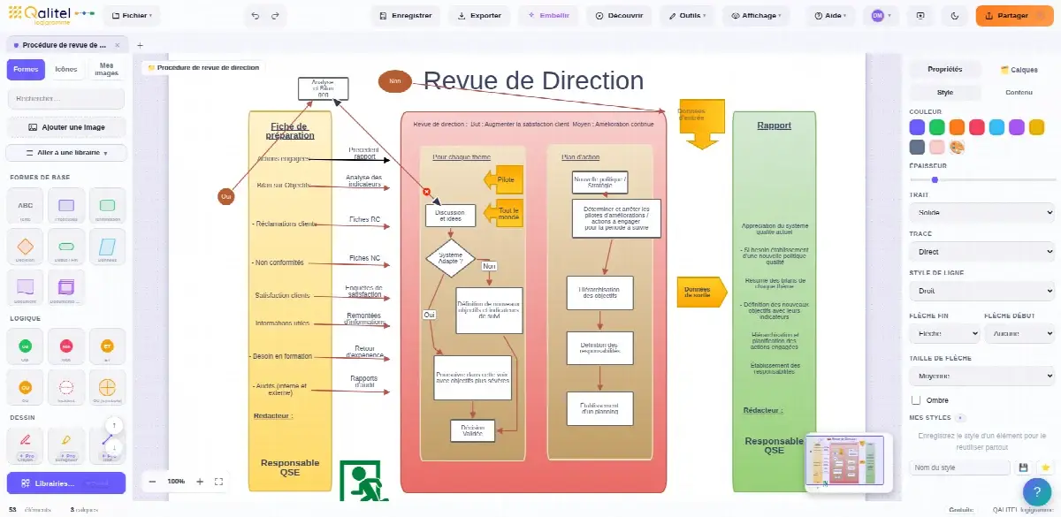Screen dimensions: 1061x517
Task: Select the red dashed isolation circle
Action: [66, 388]
